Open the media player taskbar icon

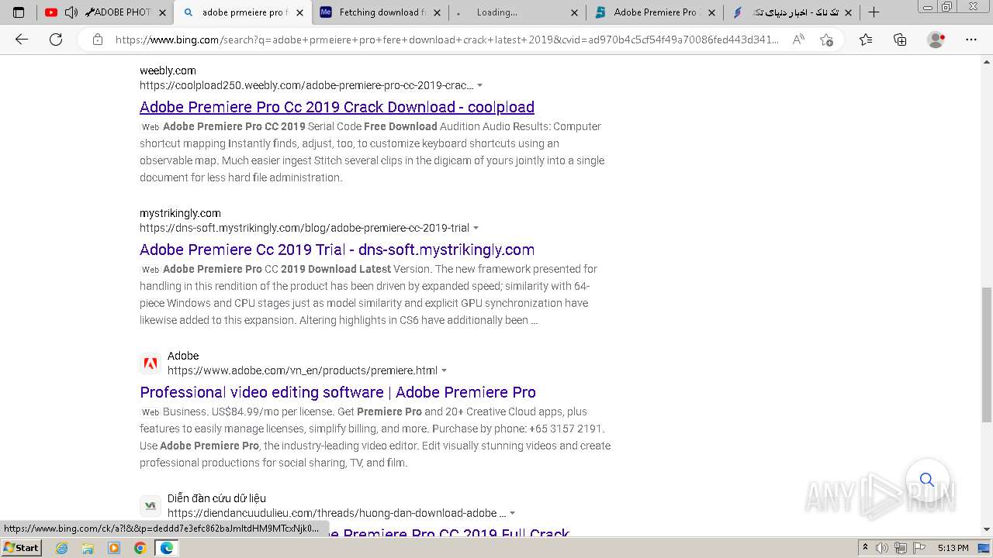coord(114,548)
